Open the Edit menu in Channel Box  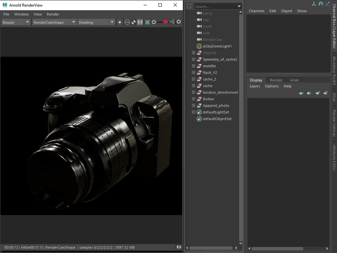click(273, 11)
